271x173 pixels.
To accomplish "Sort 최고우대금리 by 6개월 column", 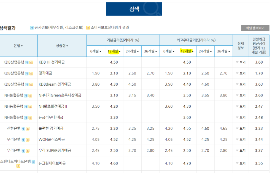I will pyautogui.click(x=169, y=51).
